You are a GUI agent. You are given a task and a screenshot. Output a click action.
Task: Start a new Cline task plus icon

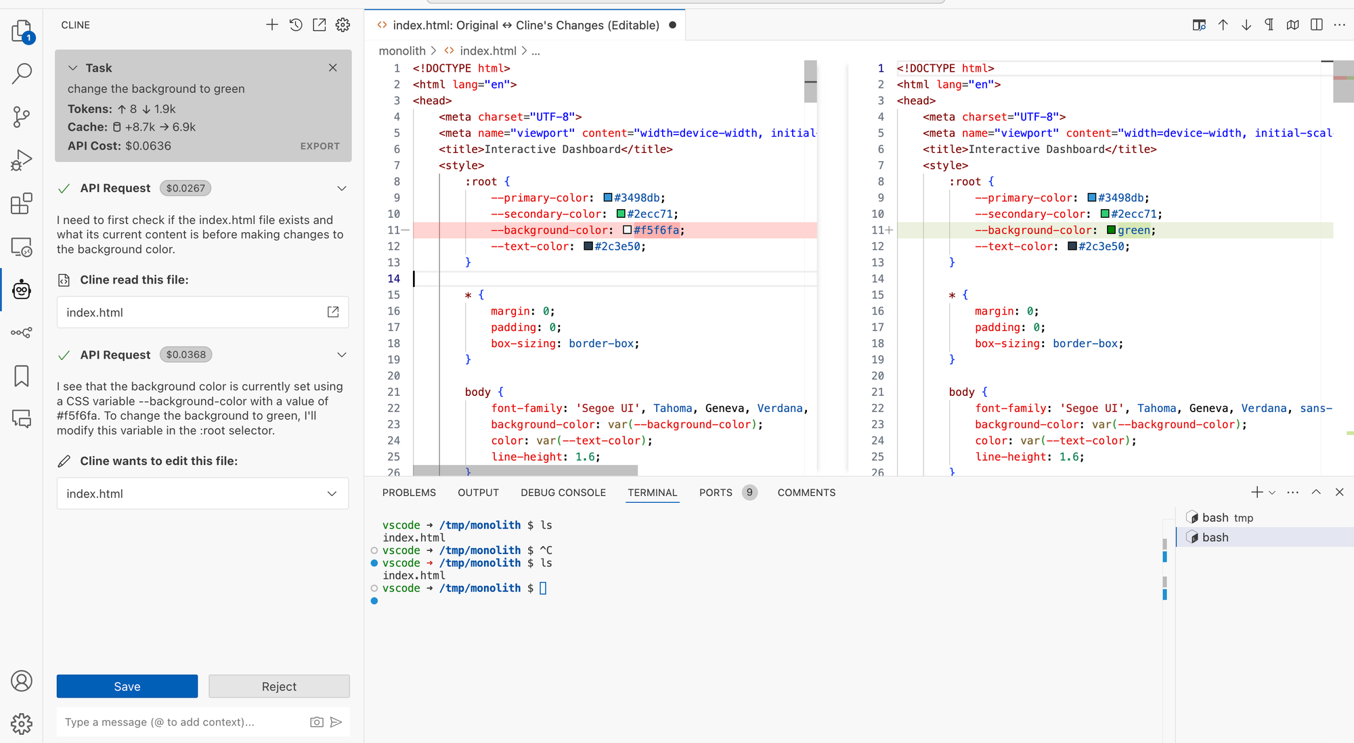[271, 25]
